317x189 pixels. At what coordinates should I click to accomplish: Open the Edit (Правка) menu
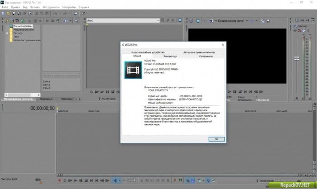coord(15,7)
